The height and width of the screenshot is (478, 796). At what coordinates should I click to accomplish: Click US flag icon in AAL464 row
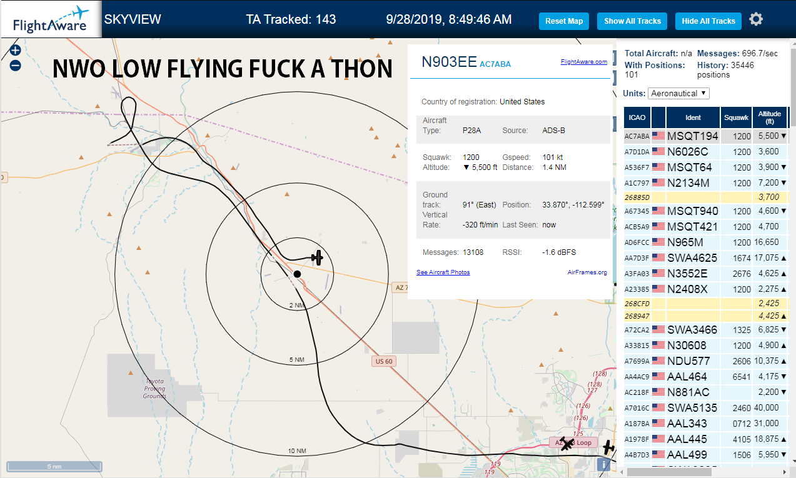pos(658,376)
